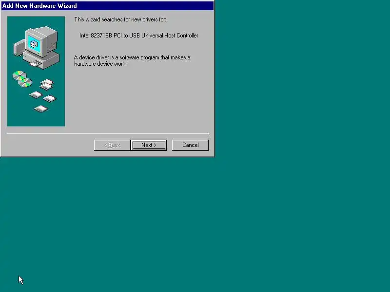Click 'This wizard searches for new drivers for:'

(120, 19)
